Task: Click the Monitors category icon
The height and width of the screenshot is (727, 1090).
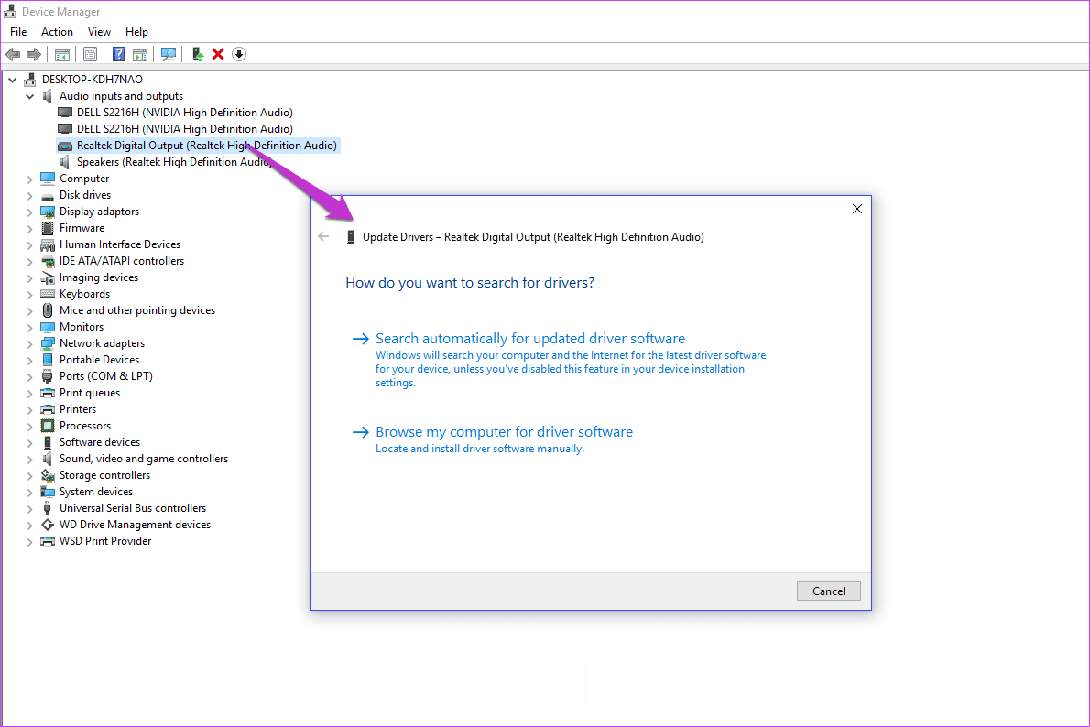Action: 48,328
